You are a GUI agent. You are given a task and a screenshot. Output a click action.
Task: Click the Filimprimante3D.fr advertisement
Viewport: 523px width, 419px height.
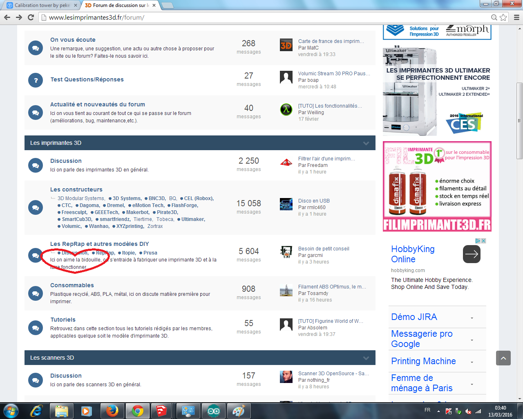(437, 187)
